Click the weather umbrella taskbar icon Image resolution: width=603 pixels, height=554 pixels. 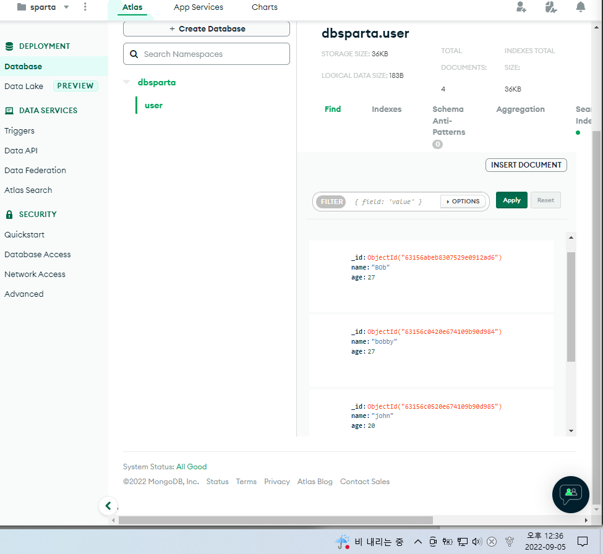342,542
